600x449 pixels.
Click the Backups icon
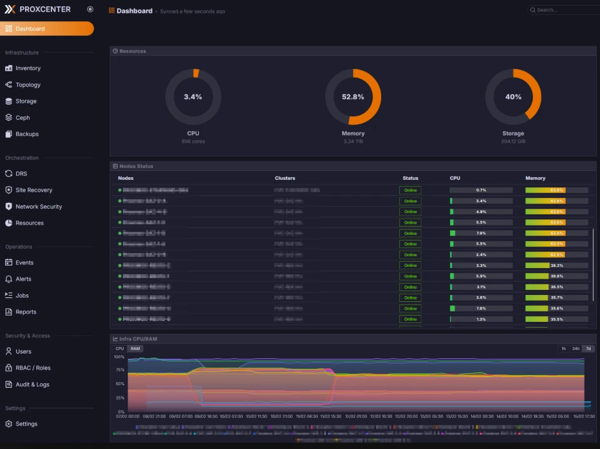tap(9, 134)
